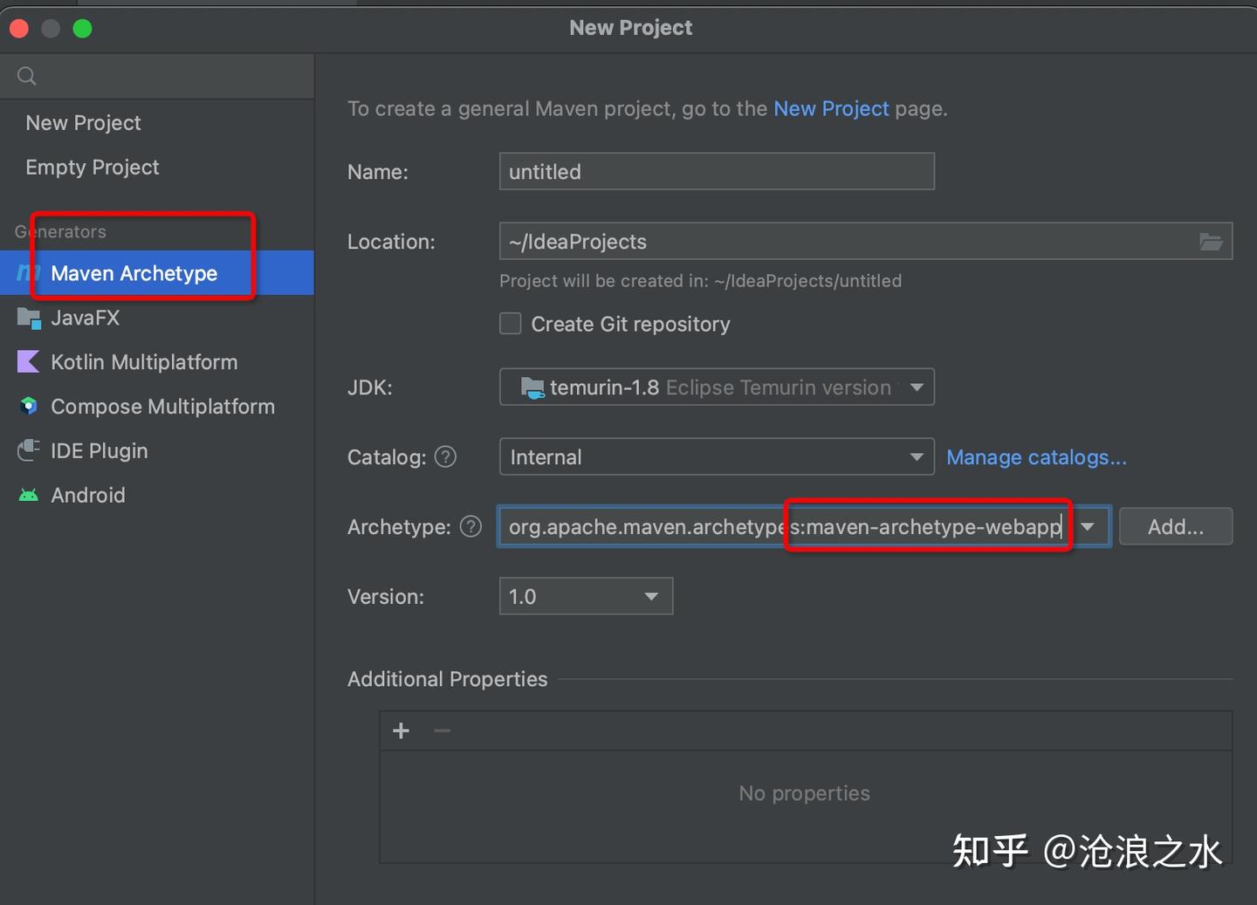Expand the Archetype dropdown arrow
Viewport: 1257px width, 905px height.
tap(1088, 527)
